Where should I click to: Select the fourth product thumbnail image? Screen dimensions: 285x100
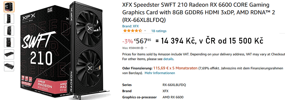click(x=9, y=42)
